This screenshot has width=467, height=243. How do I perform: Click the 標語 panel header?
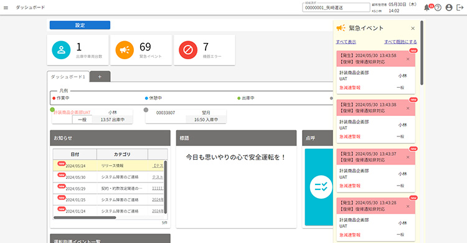point(236,138)
